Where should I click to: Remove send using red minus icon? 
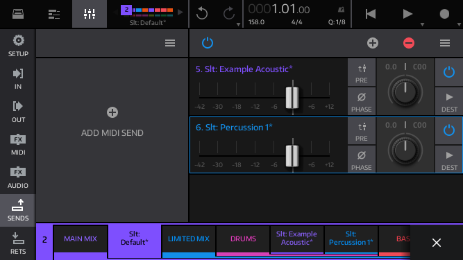(x=409, y=43)
